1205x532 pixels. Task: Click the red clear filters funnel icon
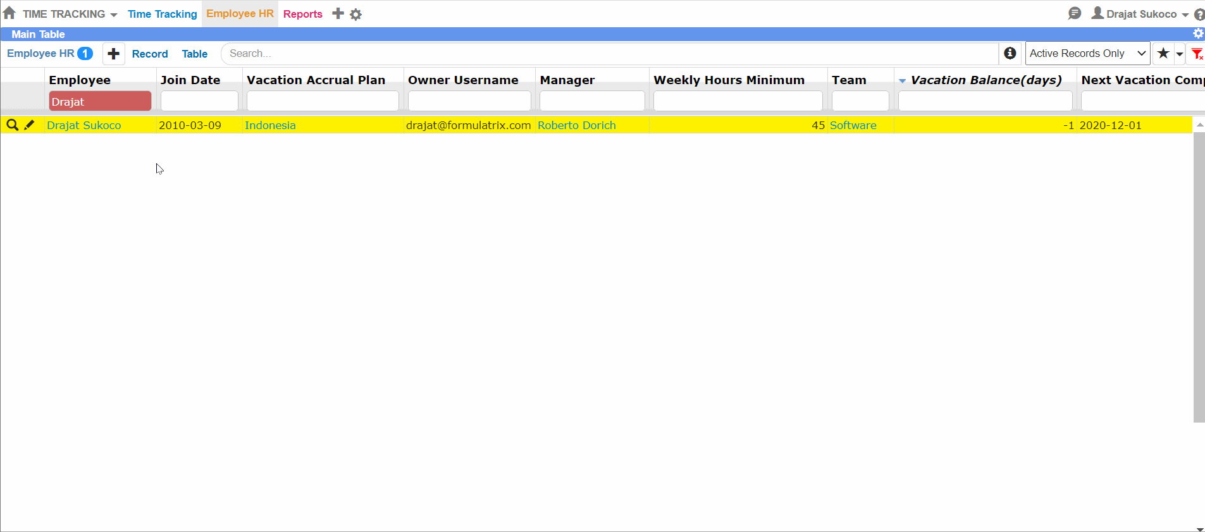1197,54
